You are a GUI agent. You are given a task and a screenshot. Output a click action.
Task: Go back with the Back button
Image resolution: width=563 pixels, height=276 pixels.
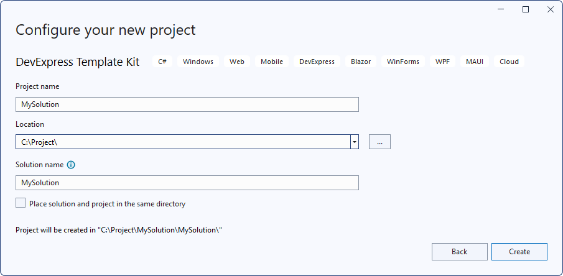[x=459, y=252]
